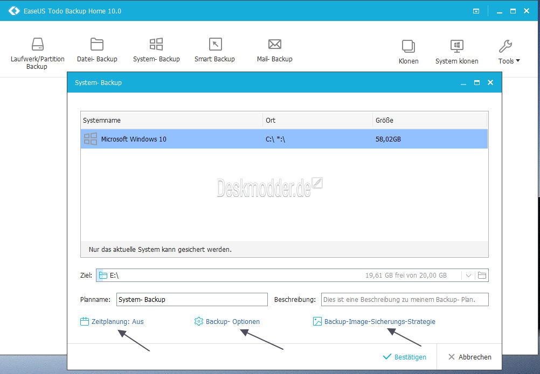Click the Zeitplanung calendar icon

85,321
